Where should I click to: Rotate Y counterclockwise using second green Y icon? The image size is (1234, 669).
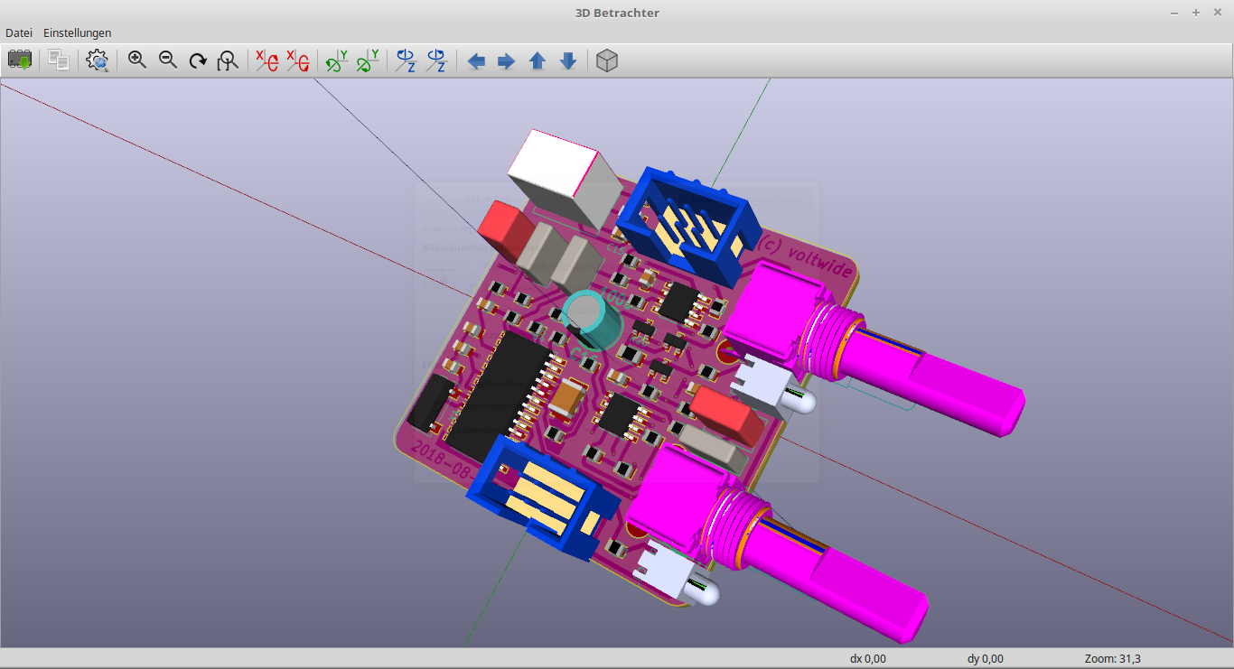click(368, 60)
